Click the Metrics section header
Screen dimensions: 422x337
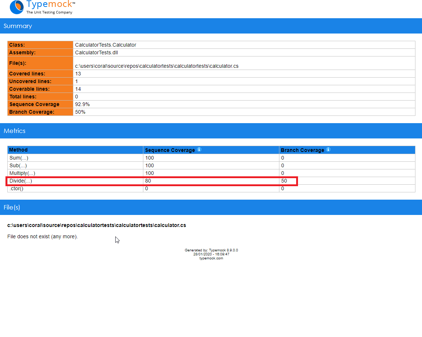pos(211,131)
